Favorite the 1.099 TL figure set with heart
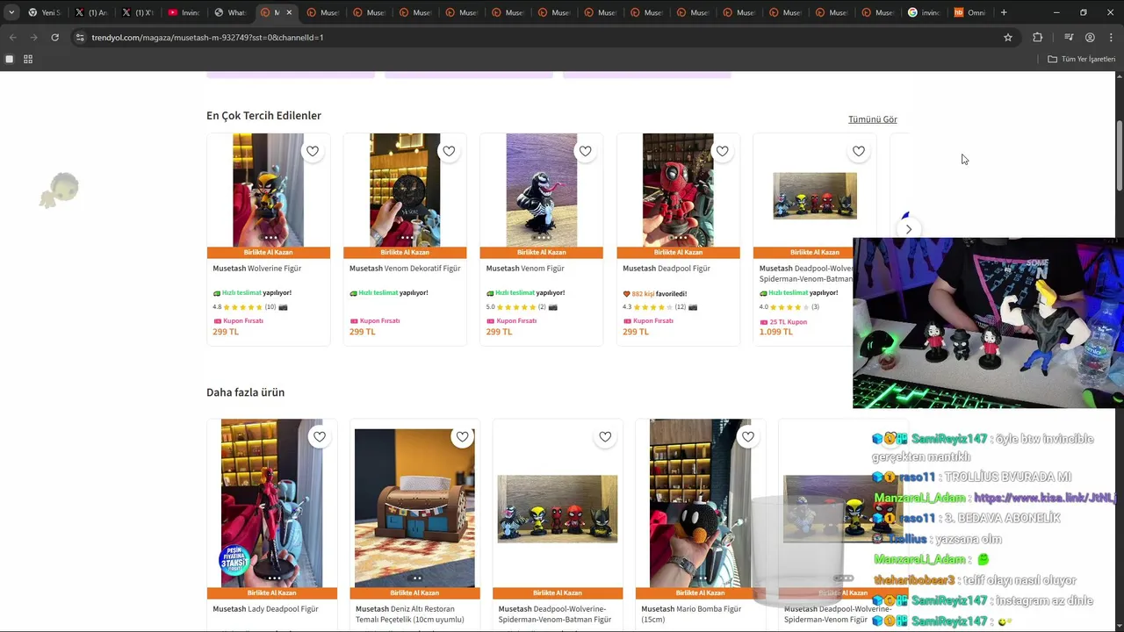 859,151
